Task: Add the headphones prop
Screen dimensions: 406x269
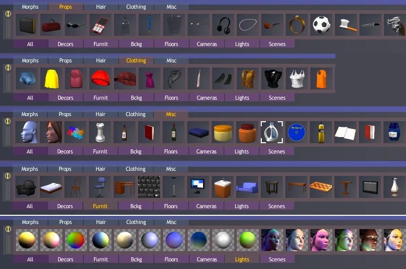Action: 223,25
